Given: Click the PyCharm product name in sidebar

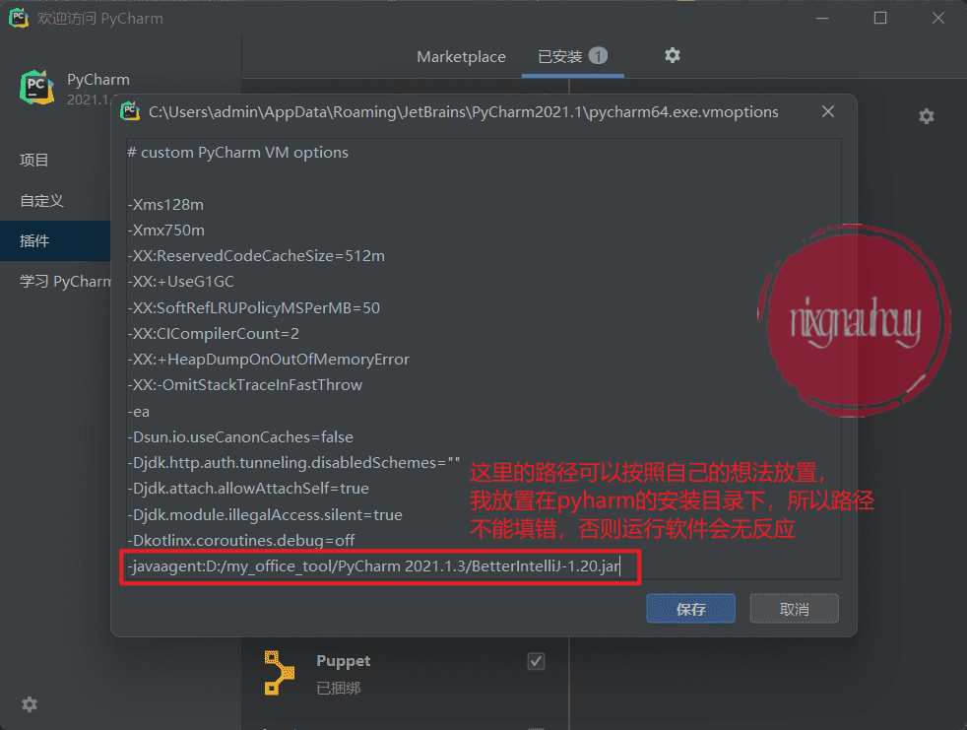Looking at the screenshot, I should [x=98, y=80].
